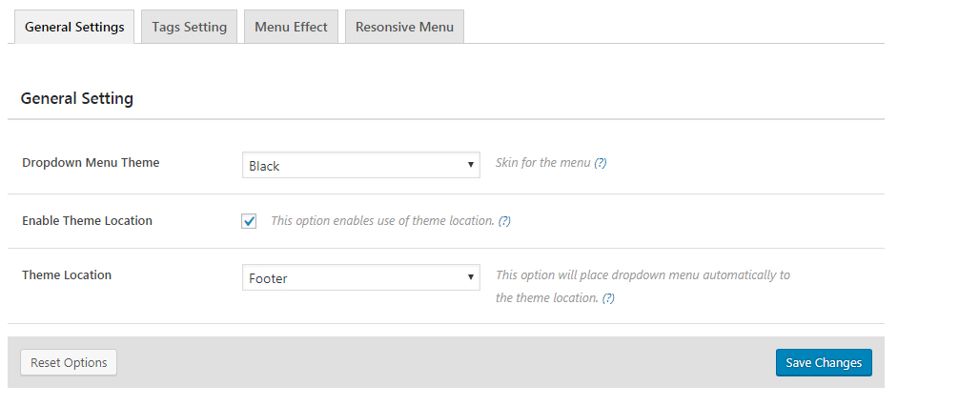Click the "Skin for the menu" description text
This screenshot has height=406, width=959.
[x=542, y=163]
